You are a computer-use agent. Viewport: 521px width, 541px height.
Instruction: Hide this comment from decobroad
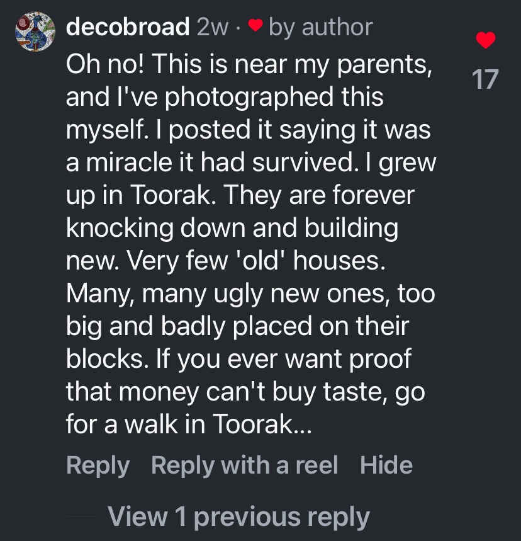tap(386, 465)
